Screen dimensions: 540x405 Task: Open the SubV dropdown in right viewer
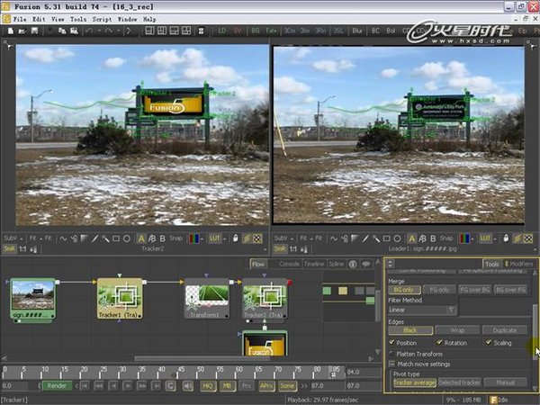click(x=283, y=238)
